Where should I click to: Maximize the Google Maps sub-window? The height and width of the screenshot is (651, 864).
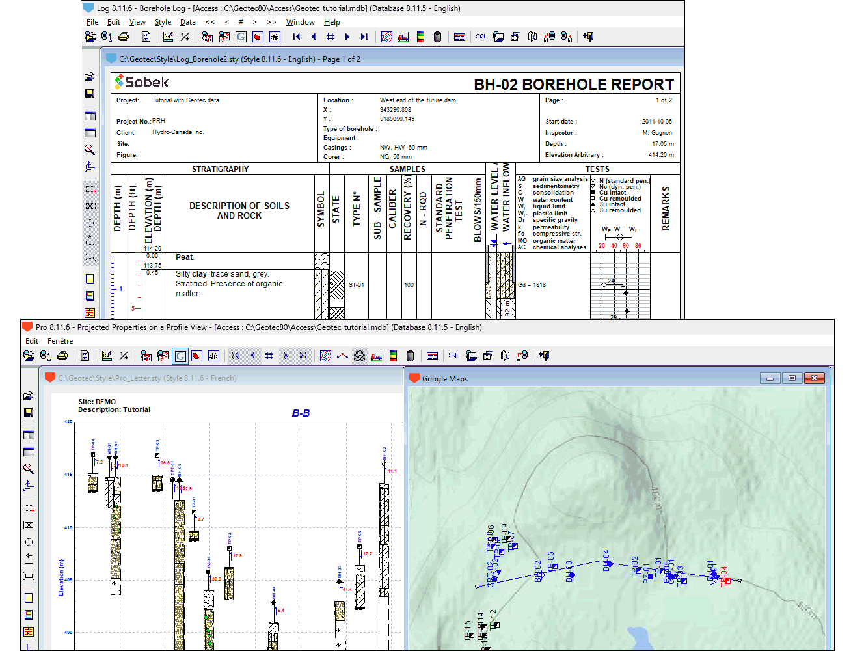(x=792, y=378)
